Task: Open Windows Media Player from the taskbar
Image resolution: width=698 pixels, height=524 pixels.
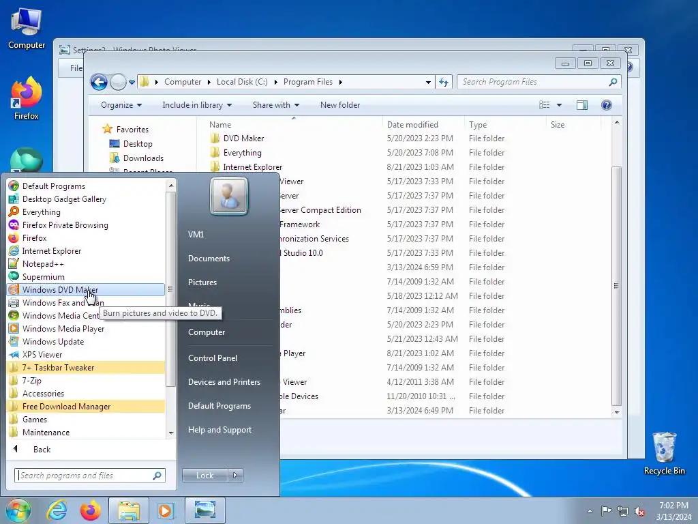Action: [x=165, y=510]
